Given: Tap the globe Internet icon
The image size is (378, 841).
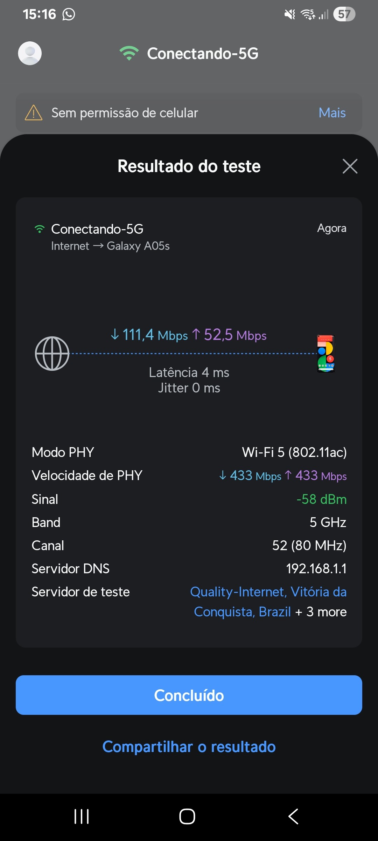Looking at the screenshot, I should (52, 354).
